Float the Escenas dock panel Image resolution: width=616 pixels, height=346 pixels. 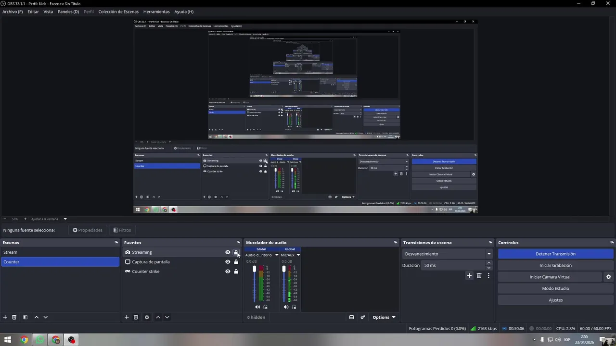pyautogui.click(x=116, y=243)
